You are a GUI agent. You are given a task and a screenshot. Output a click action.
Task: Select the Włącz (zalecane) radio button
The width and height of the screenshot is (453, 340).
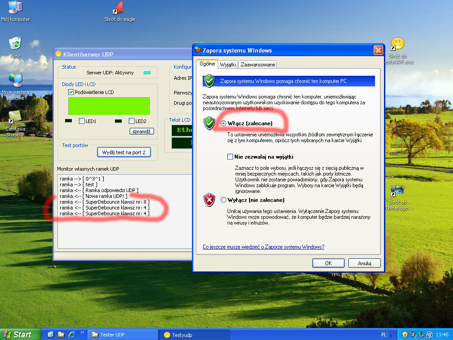click(223, 123)
